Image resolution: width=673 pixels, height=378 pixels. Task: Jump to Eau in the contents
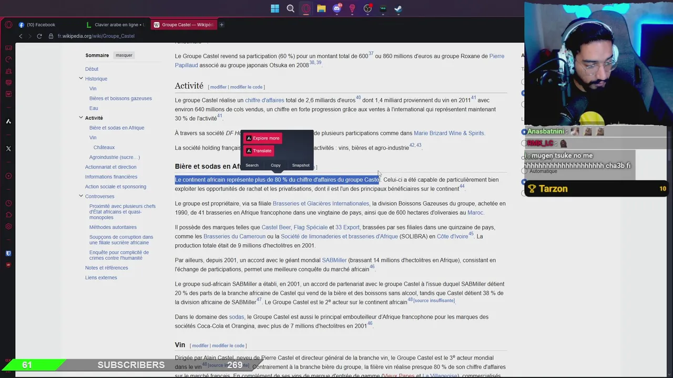[x=94, y=108]
